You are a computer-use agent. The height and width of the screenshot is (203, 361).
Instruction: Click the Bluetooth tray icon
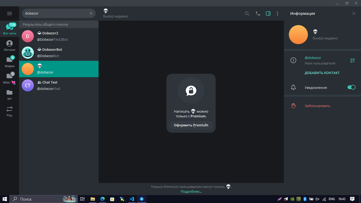tap(305, 199)
